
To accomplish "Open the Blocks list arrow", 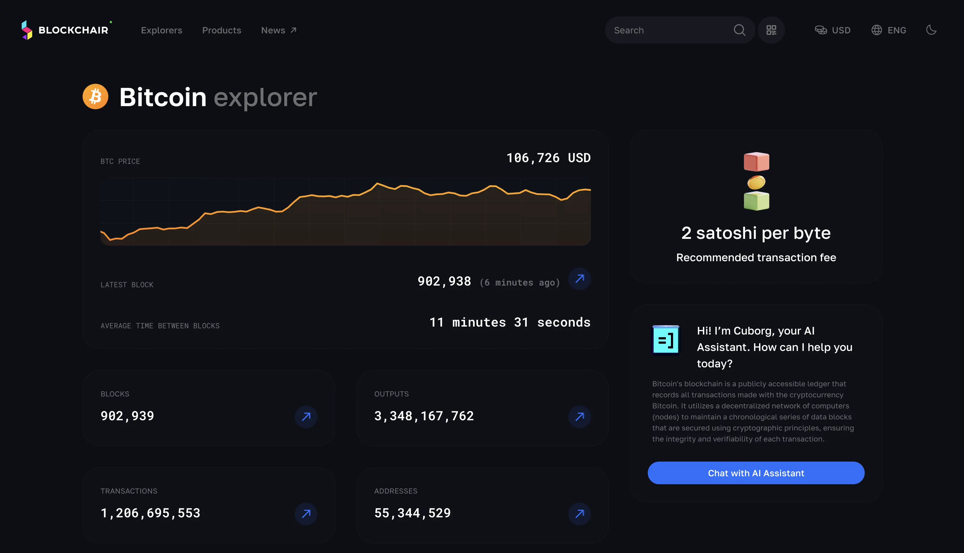I will point(306,417).
